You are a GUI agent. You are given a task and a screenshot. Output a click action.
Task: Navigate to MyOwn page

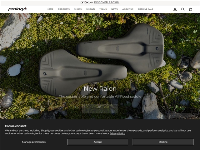(x=91, y=9)
